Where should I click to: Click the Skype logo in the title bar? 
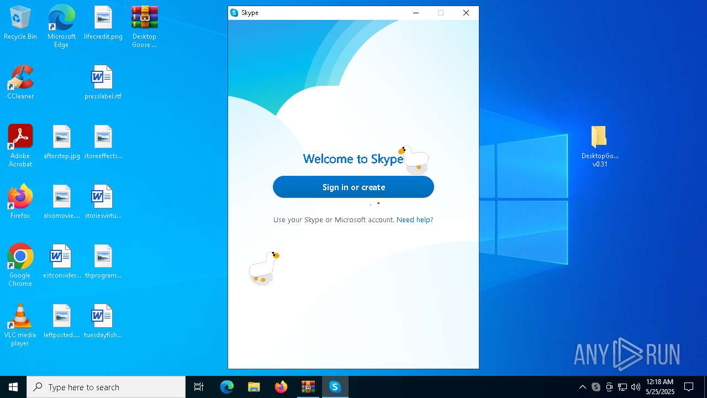[x=234, y=13]
